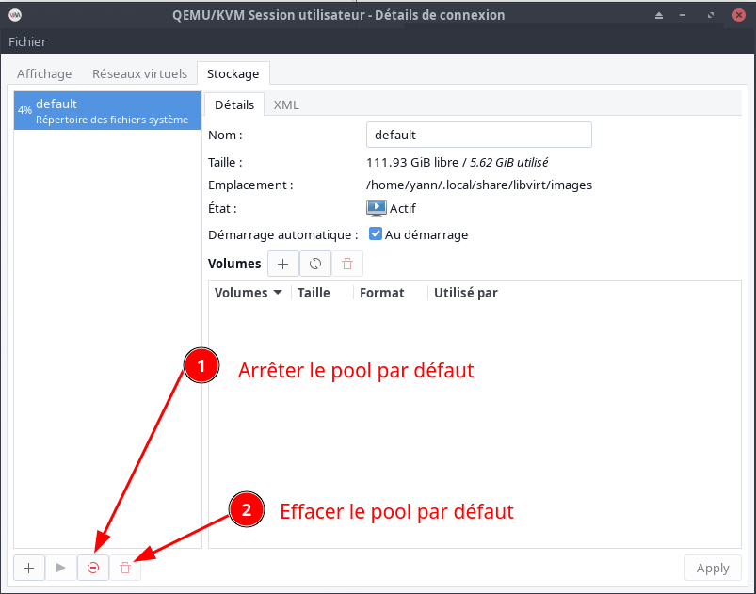Select the Détails tab
756x594 pixels.
pyautogui.click(x=234, y=104)
